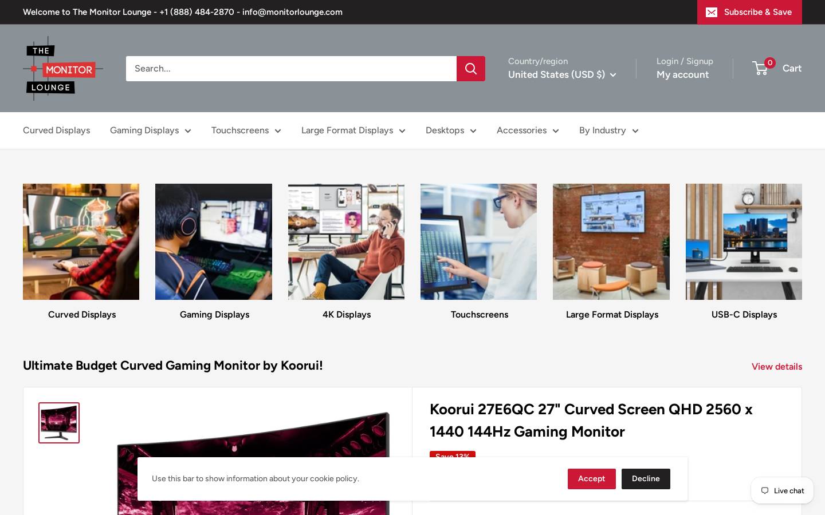Click the Ultimate Budget Curved Gaming Monitor heading
The width and height of the screenshot is (825, 515).
(173, 365)
